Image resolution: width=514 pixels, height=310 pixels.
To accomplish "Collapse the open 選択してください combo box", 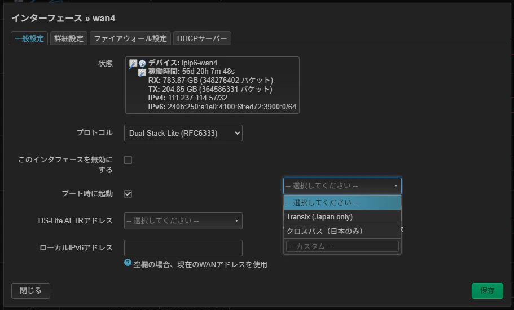I will (x=342, y=185).
